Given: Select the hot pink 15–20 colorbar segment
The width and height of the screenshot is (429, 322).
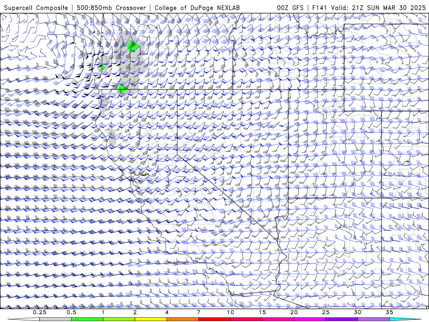Looking at the screenshot, I should [x=278, y=319].
